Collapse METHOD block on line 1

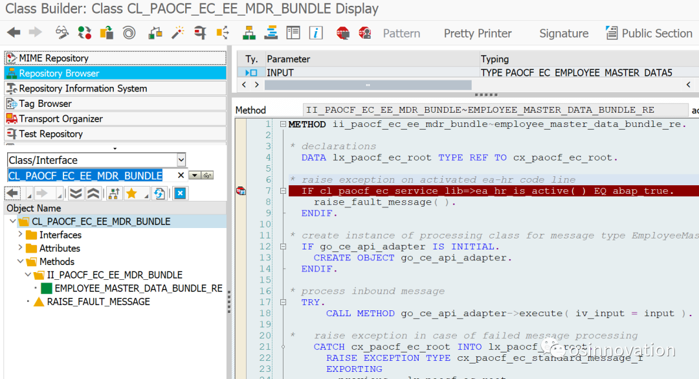pos(283,124)
